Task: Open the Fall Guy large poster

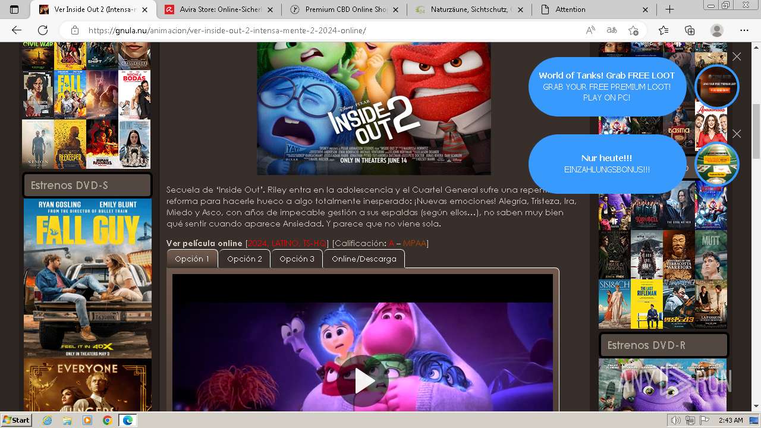Action: click(87, 278)
